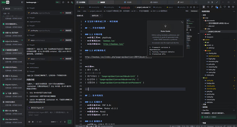237x127 pixels.
Task: Open the 始终生效 apply-mode dropdown
Action: point(96,15)
